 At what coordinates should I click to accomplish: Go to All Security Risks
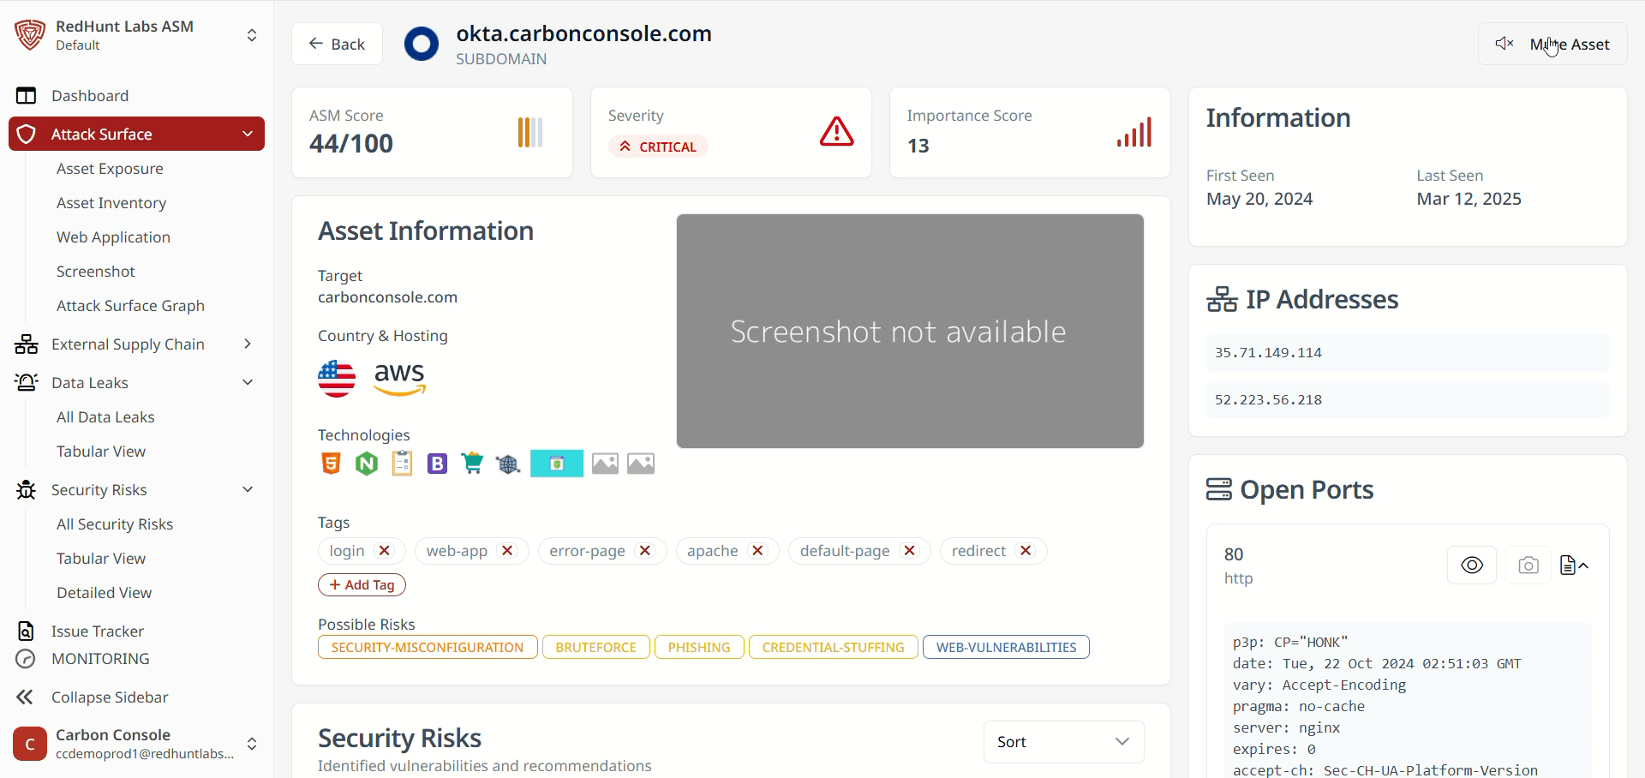(115, 524)
